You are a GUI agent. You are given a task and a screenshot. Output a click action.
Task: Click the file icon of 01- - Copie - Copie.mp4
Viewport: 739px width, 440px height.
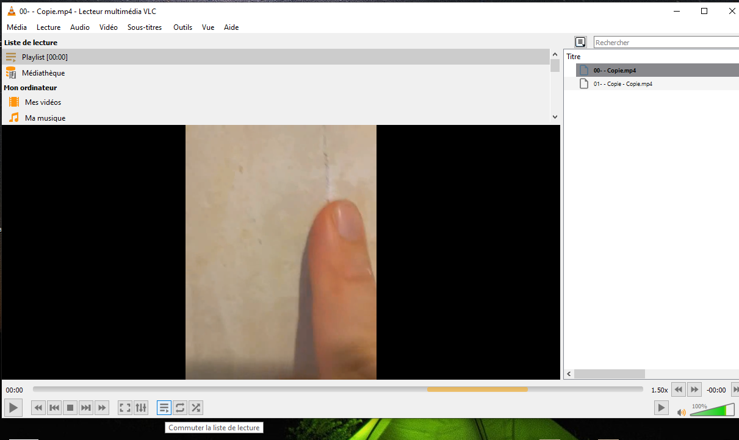coord(584,83)
